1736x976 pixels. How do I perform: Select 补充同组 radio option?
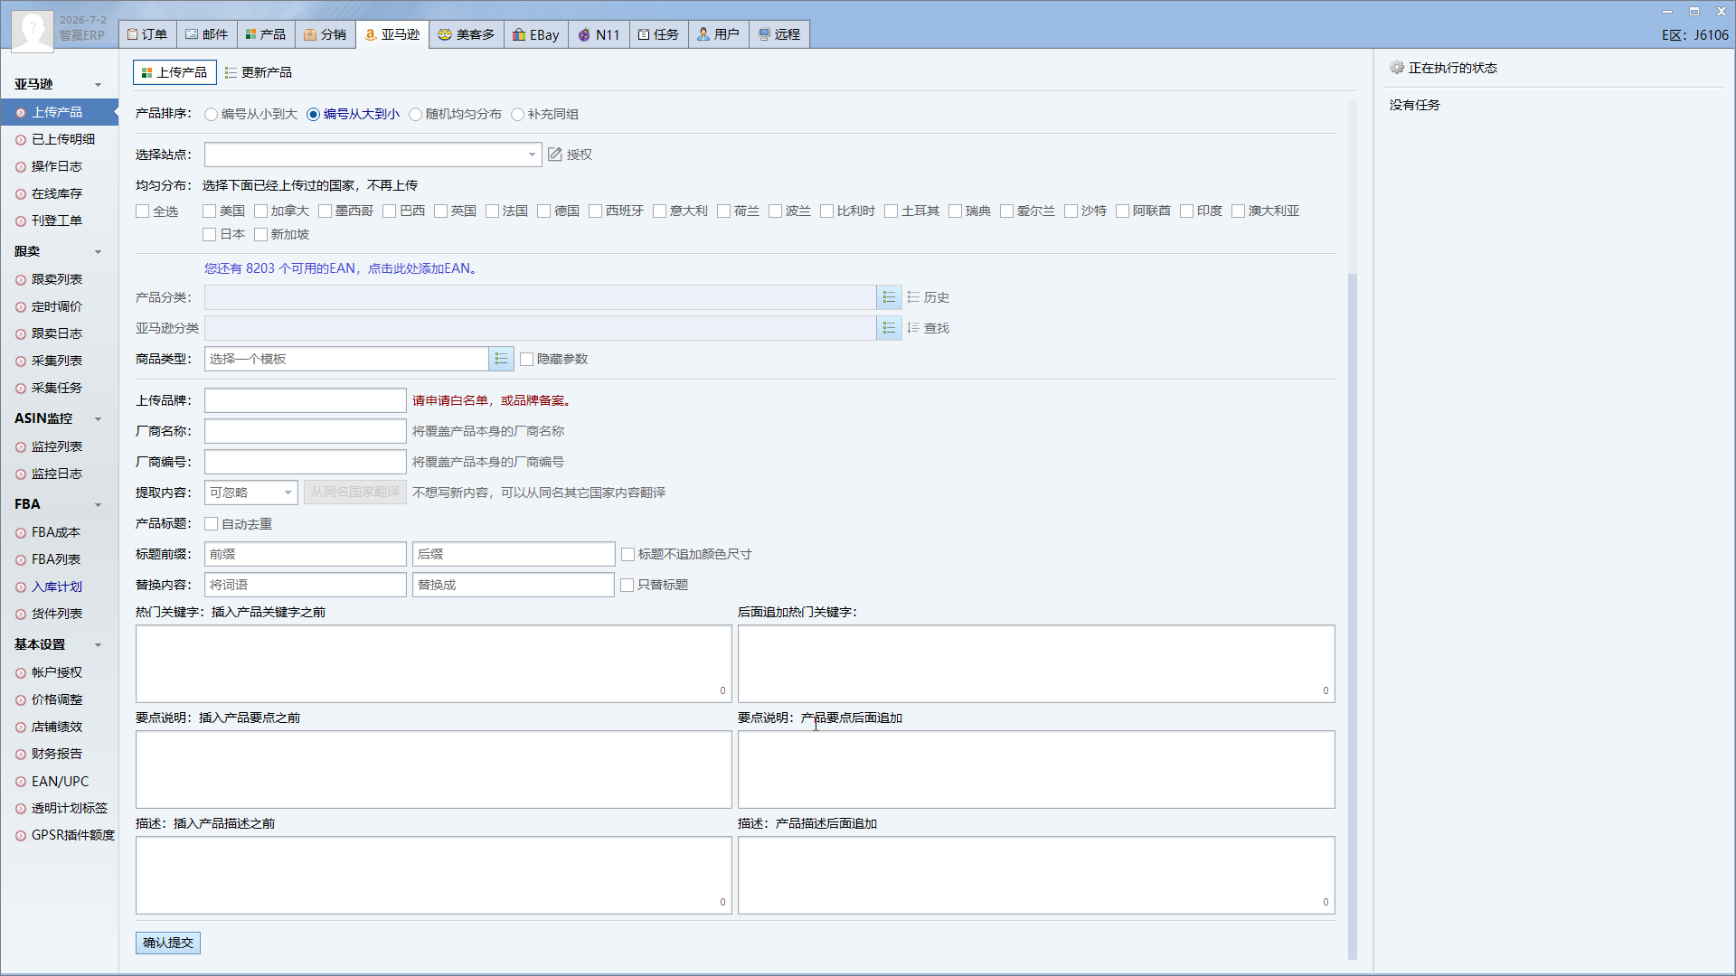517,115
